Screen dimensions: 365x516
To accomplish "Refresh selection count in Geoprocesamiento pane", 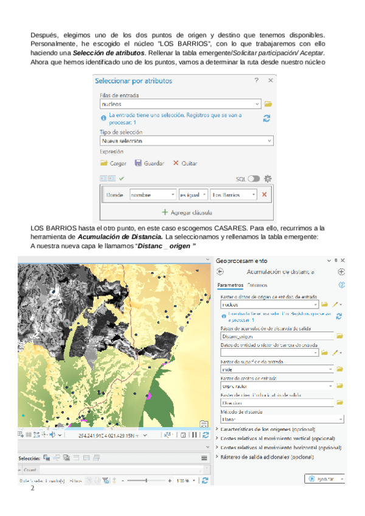I will click(x=339, y=316).
